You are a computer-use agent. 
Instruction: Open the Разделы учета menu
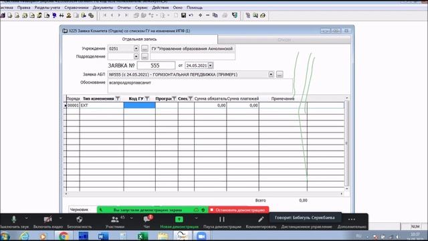coord(47,7)
